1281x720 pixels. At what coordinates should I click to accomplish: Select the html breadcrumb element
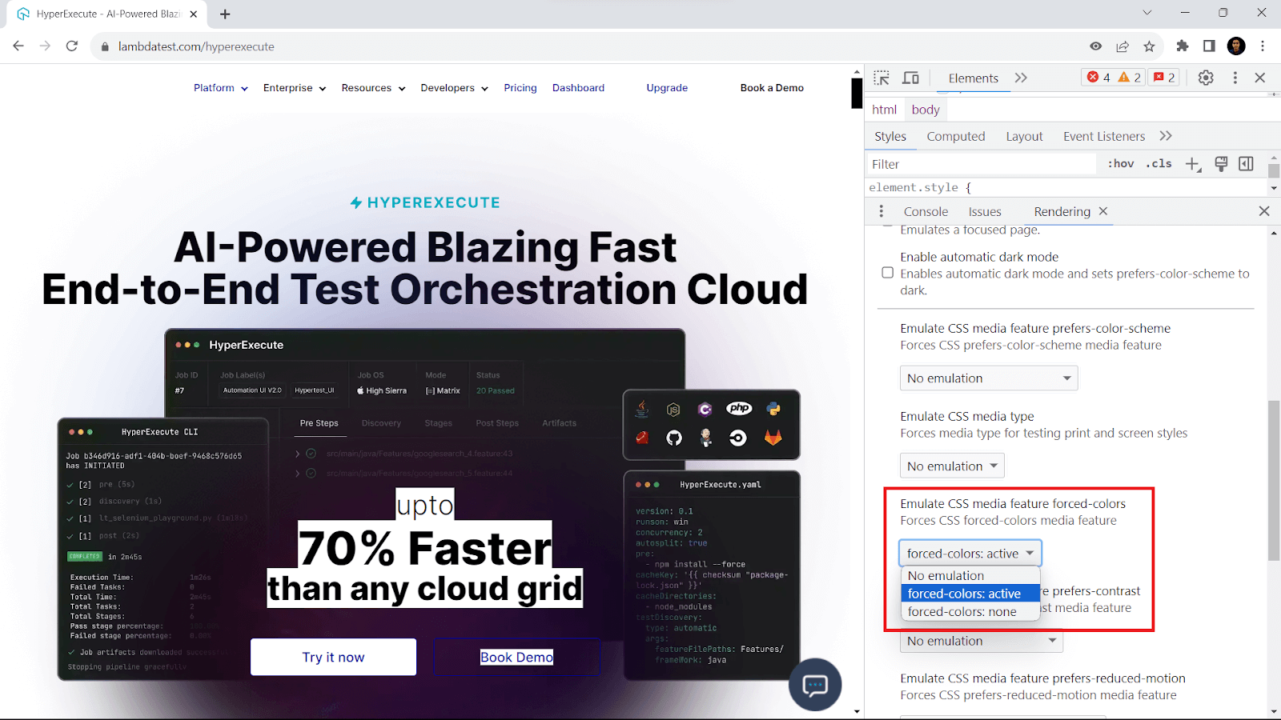[x=885, y=110]
